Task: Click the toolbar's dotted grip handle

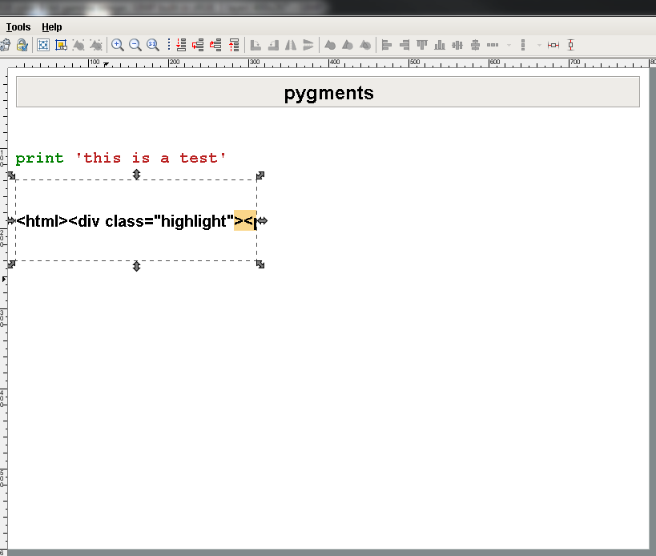Action: [x=169, y=45]
